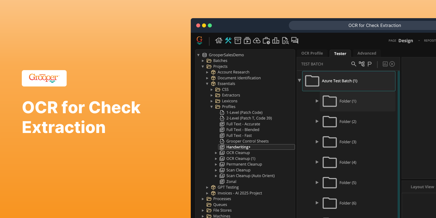Click the batch processing play icon

point(247,40)
